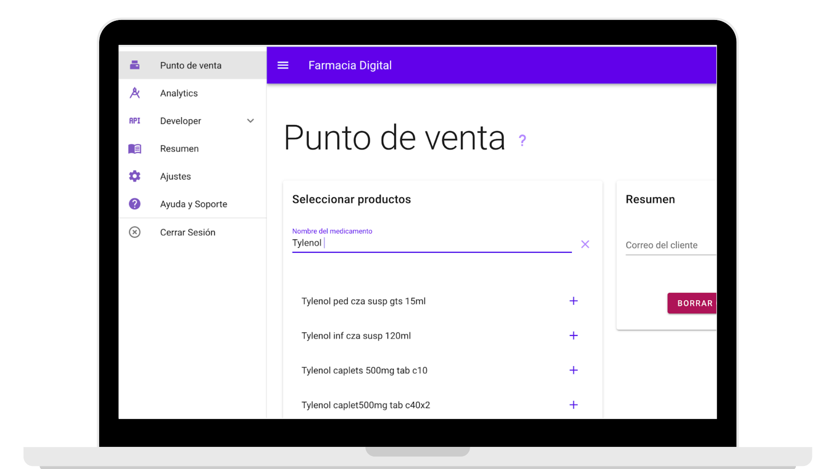
Task: Select Developer menu item
Action: [193, 121]
